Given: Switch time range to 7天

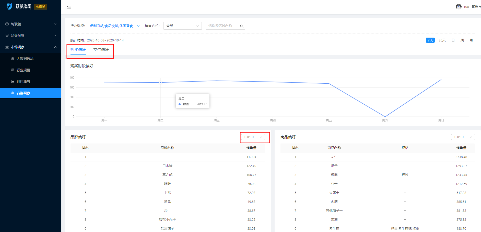Looking at the screenshot, I should pyautogui.click(x=430, y=40).
